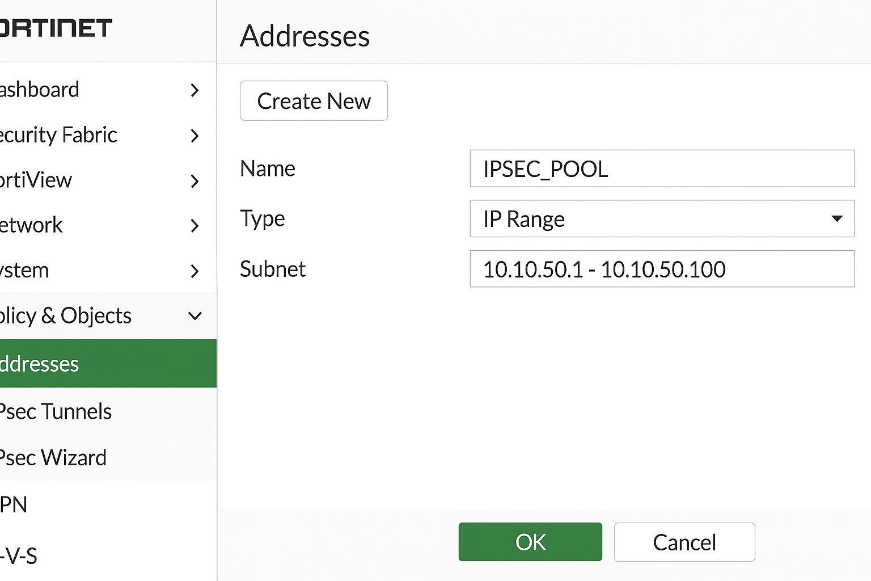
Task: Expand the Dashboard section chevron
Action: (195, 90)
